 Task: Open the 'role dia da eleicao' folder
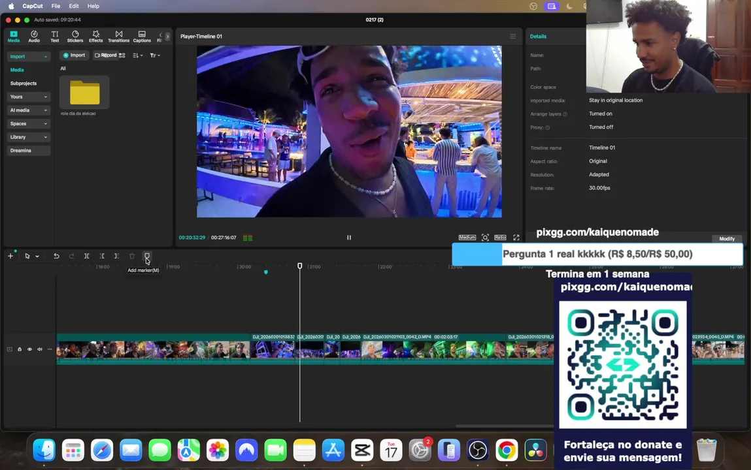(x=84, y=92)
